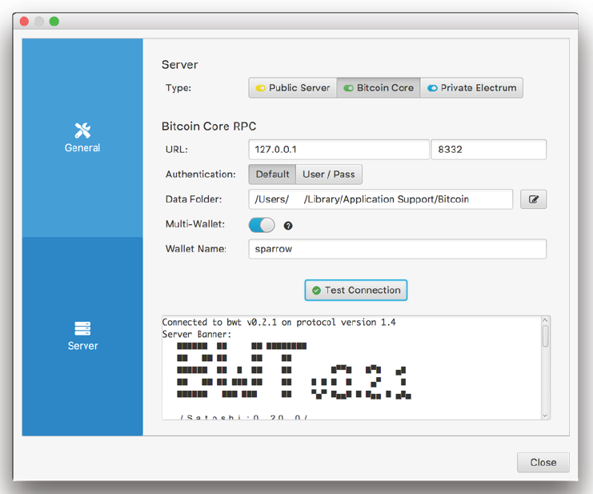Click the URL host field 127.0.0.1
Screen dimensions: 593x494
(x=339, y=150)
